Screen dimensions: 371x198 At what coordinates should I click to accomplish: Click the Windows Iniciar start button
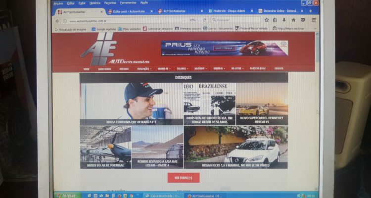click(66, 195)
